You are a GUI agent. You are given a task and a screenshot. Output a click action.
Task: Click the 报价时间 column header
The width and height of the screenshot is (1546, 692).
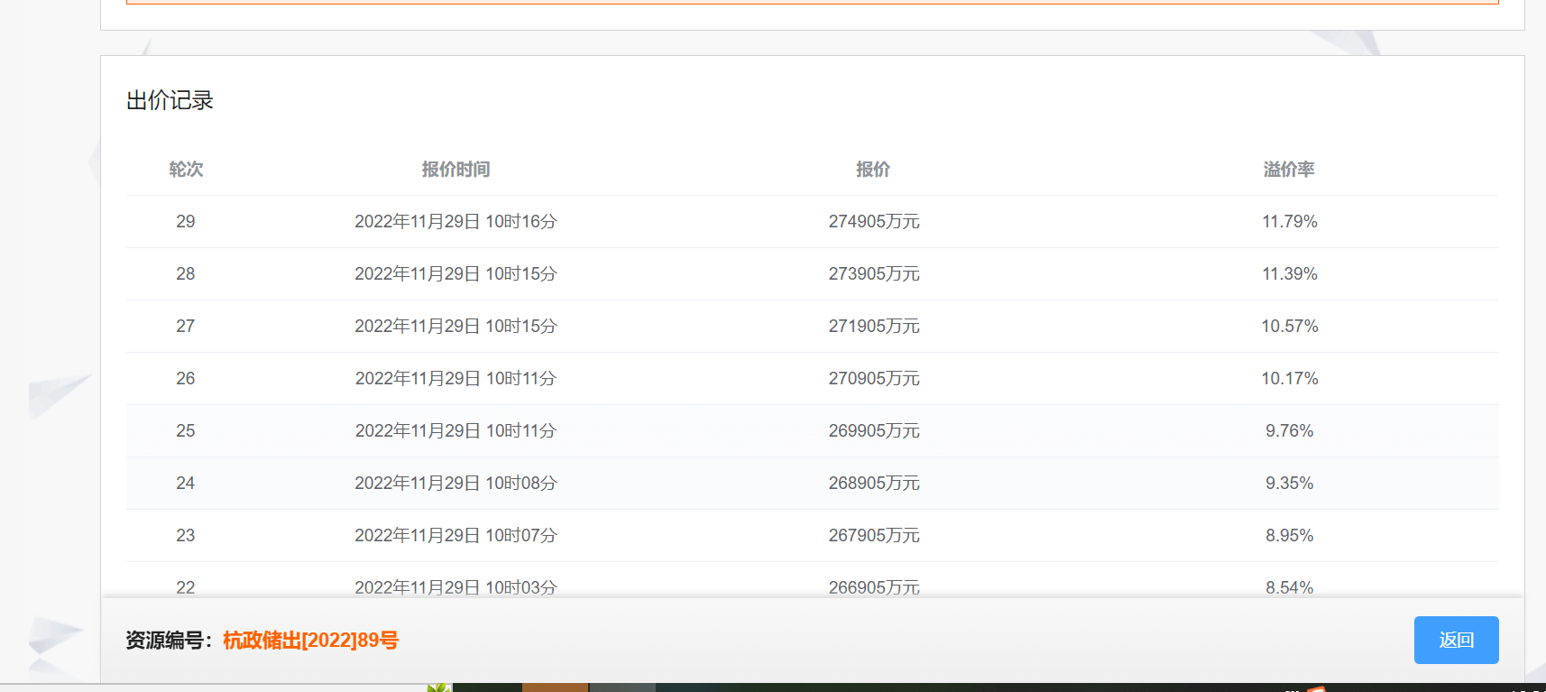456,170
